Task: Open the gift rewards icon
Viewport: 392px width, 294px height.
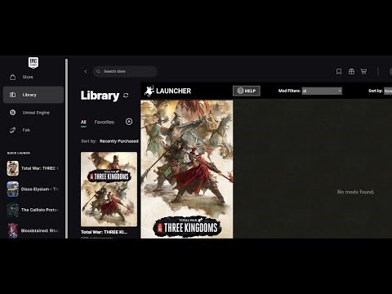Action: click(x=351, y=71)
